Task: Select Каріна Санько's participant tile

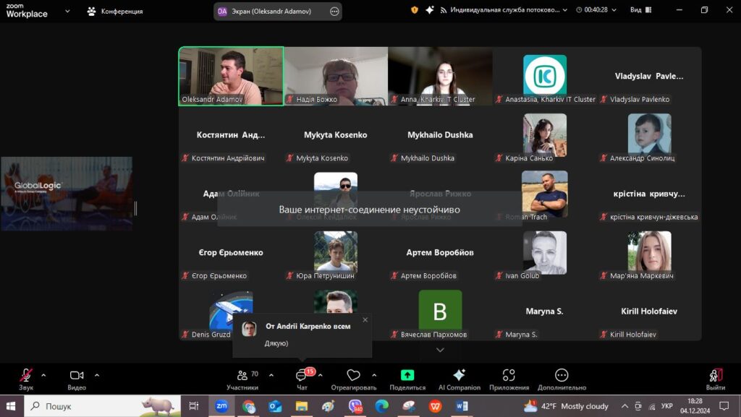Action: (x=545, y=135)
